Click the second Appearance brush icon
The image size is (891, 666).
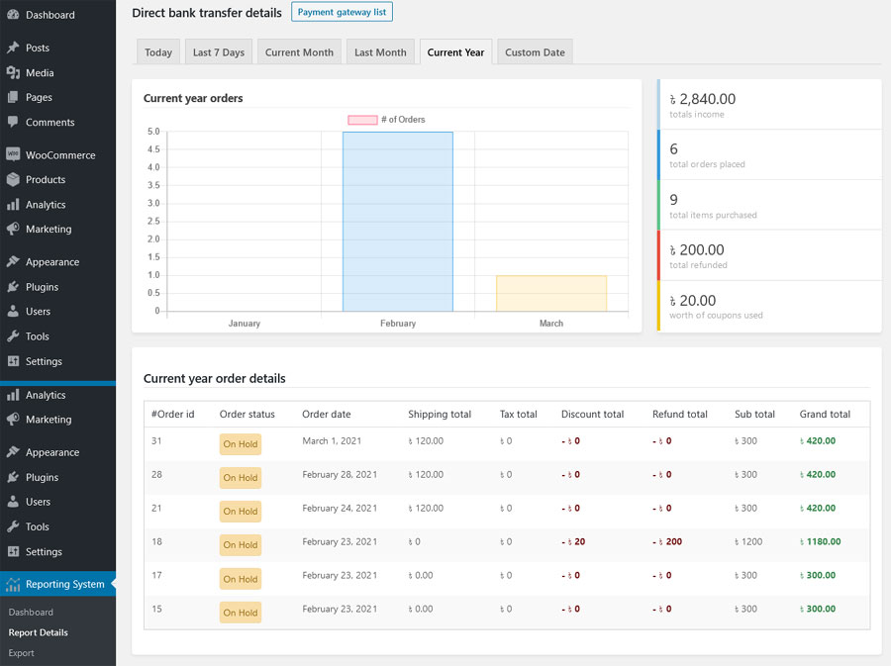pyautogui.click(x=13, y=452)
